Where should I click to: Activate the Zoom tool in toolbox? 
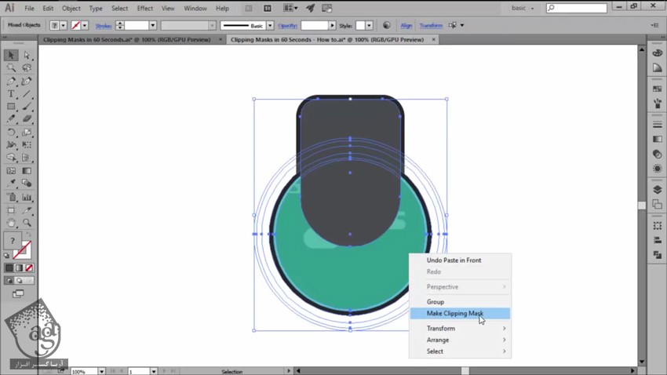pos(27,222)
